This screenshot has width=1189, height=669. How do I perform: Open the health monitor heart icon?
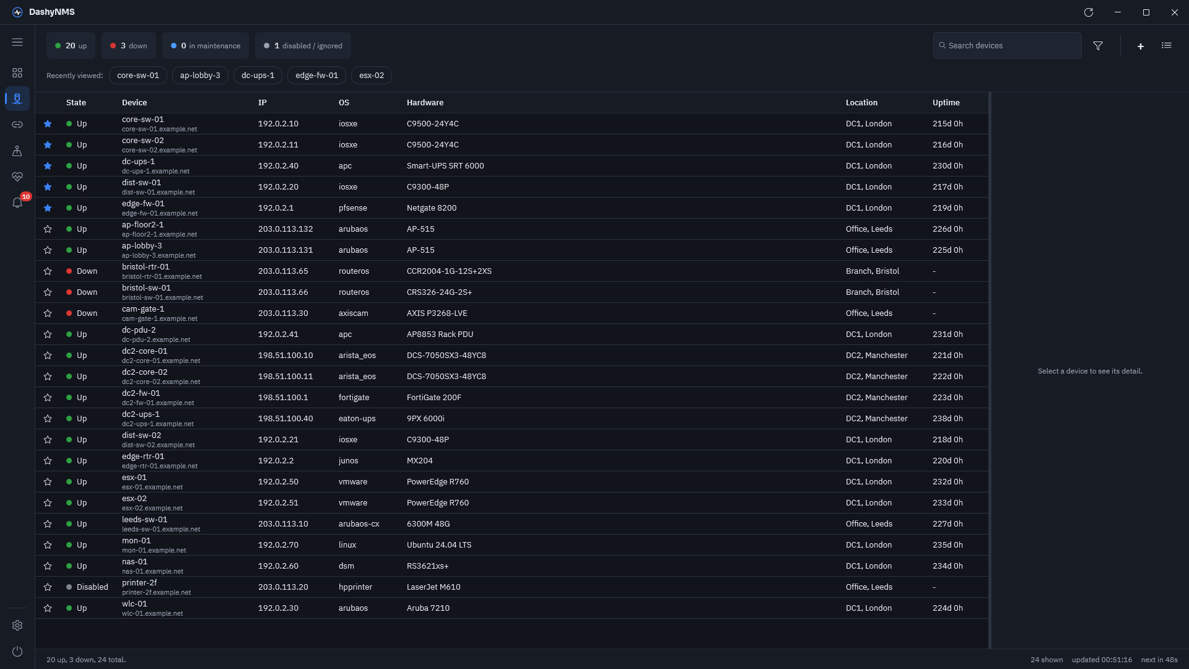[x=17, y=177]
